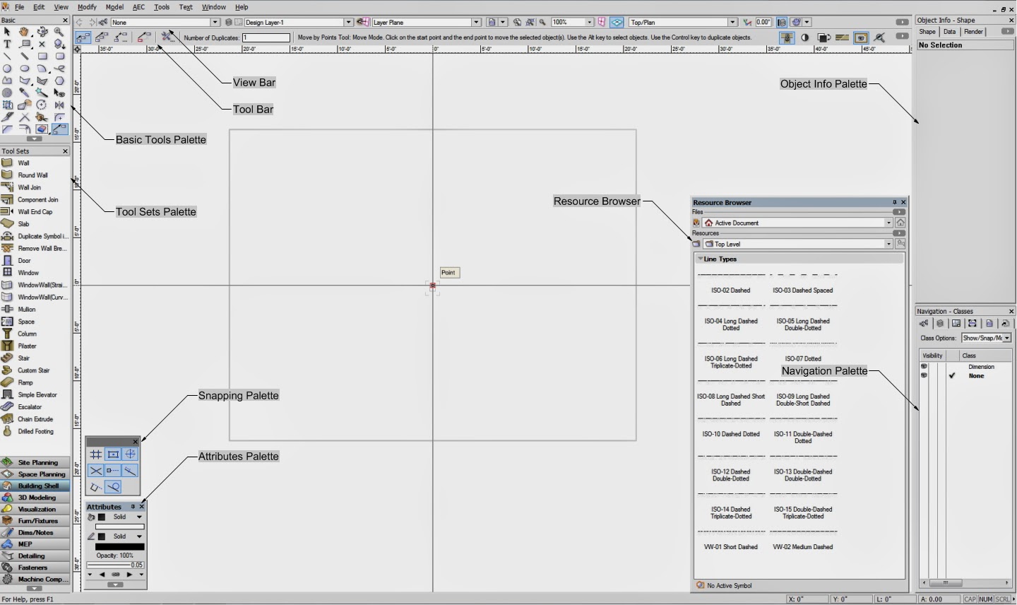Image resolution: width=1017 pixels, height=605 pixels.
Task: Click the Number of Duplicates input field
Action: [266, 37]
